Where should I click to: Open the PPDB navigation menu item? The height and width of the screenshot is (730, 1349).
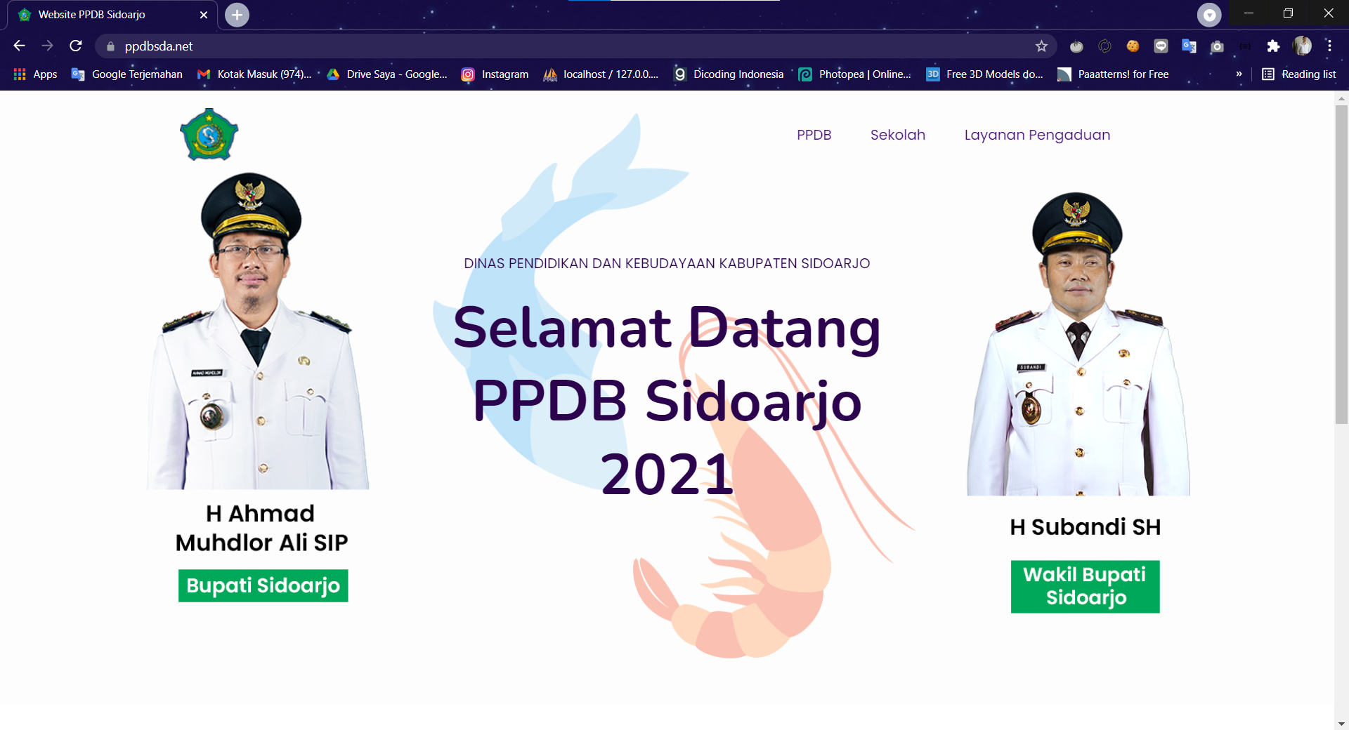[814, 135]
